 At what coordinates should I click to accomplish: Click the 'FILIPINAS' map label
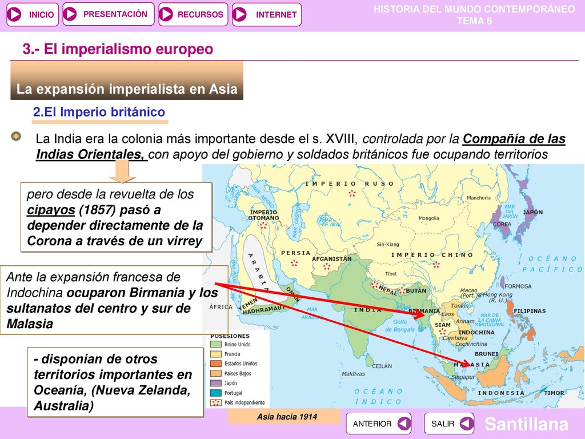pos(530,310)
